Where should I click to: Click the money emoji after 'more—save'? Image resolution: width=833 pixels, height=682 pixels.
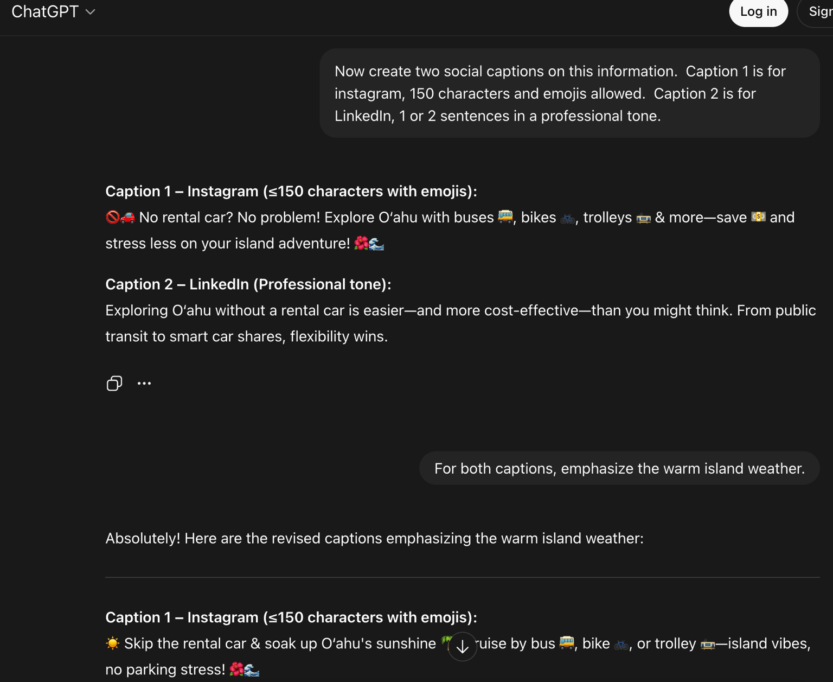pos(758,217)
